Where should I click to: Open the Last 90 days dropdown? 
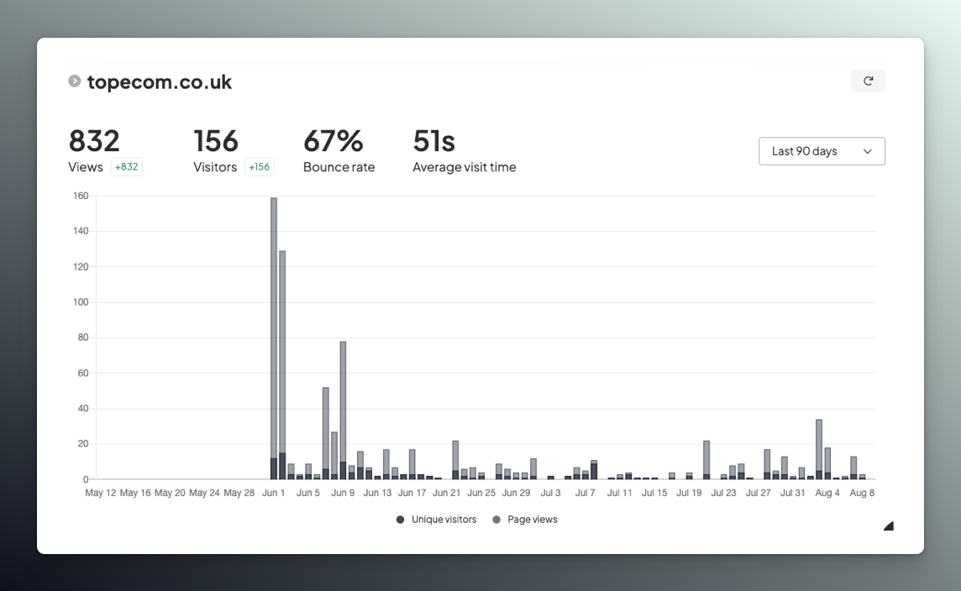coord(821,151)
